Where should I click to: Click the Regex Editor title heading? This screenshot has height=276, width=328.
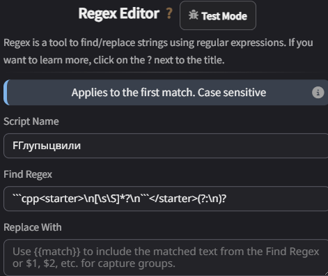point(119,13)
